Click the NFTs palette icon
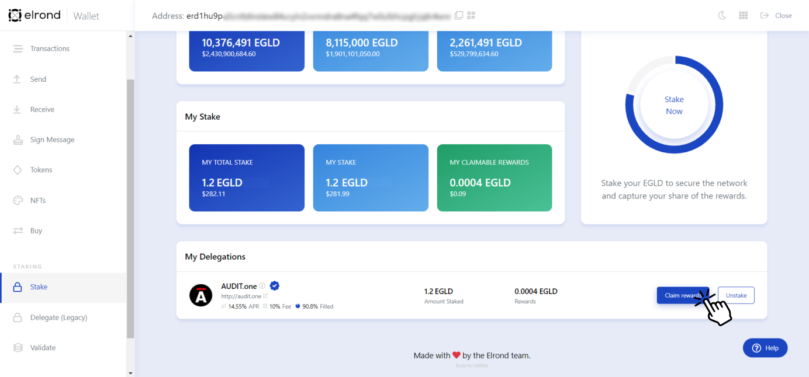The image size is (809, 377). click(x=18, y=200)
